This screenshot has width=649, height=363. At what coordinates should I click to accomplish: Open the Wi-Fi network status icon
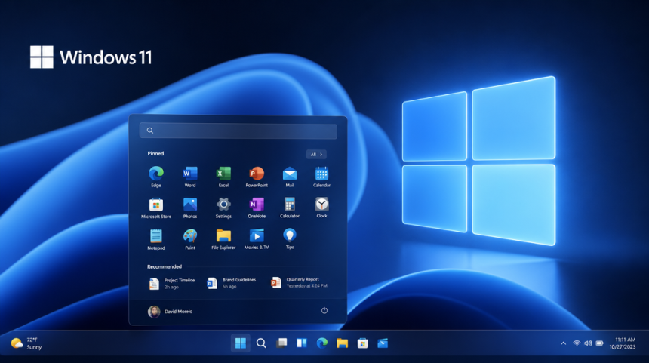coord(577,343)
